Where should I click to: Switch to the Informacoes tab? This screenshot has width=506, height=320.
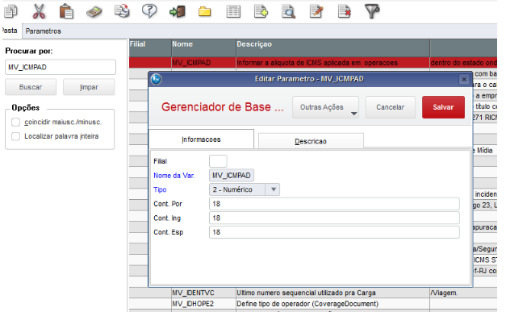201,139
